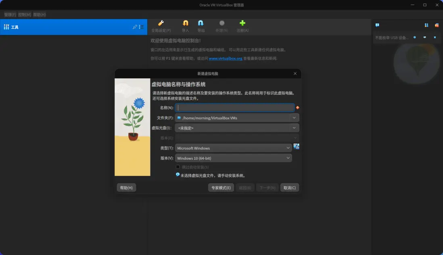Click inside the 名称 name input field
The height and width of the screenshot is (255, 443).
coord(234,107)
